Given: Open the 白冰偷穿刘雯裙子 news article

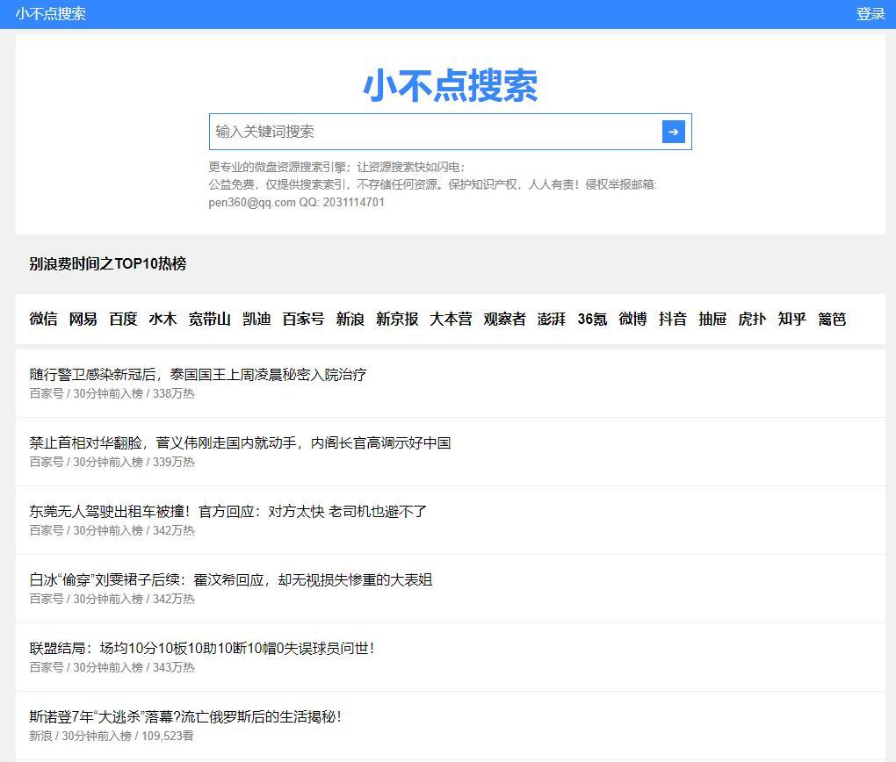Looking at the screenshot, I should coord(230,580).
